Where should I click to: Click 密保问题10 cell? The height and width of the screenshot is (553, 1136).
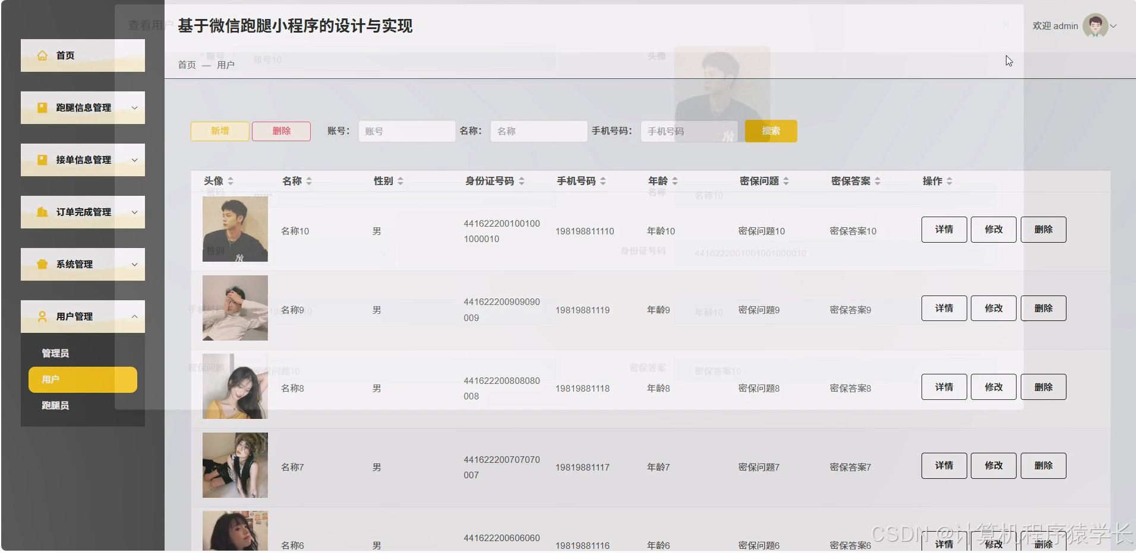762,231
